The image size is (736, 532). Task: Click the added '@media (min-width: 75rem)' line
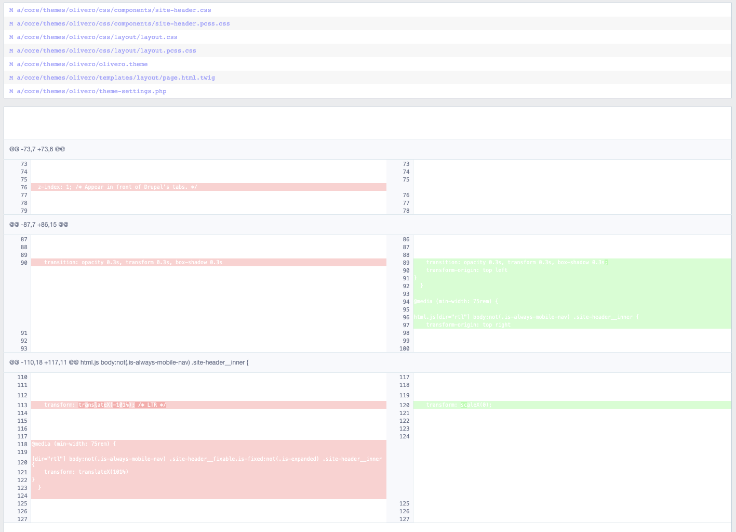tap(572, 301)
